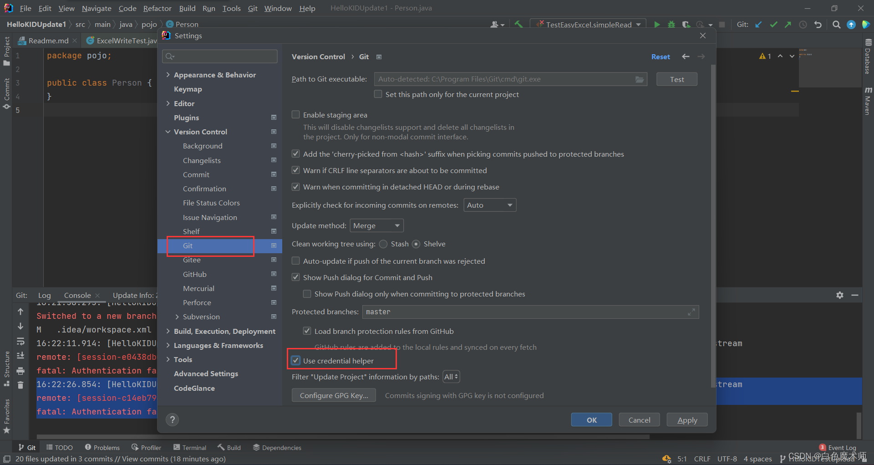874x465 pixels.
Task: Open the Structure tool window
Action: (x=6, y=369)
